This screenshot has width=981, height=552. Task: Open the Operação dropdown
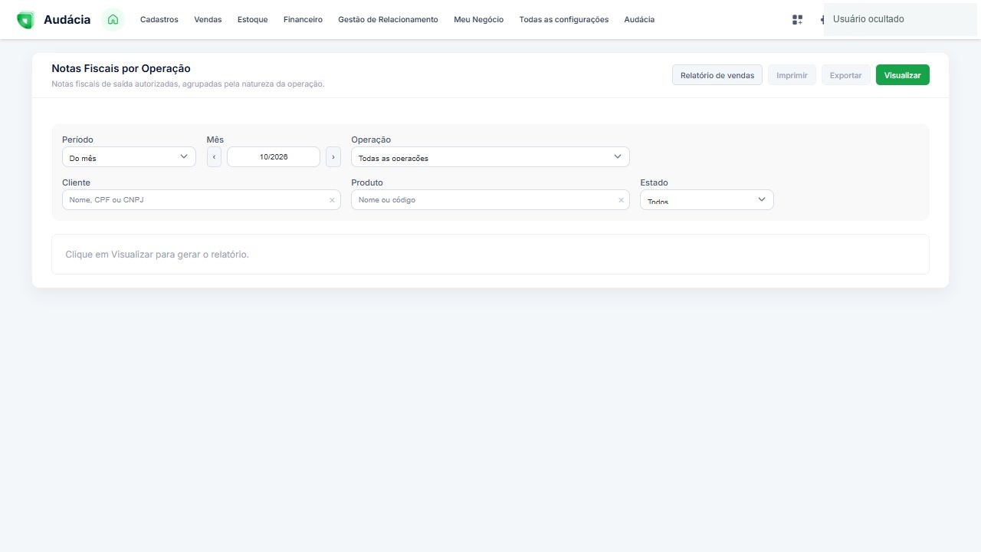tap(490, 156)
